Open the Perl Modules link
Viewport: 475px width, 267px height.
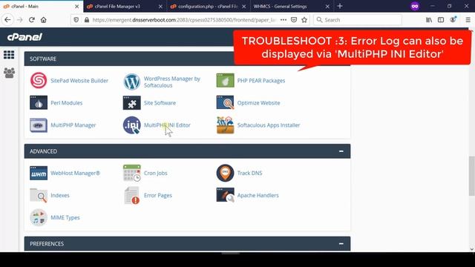67,103
